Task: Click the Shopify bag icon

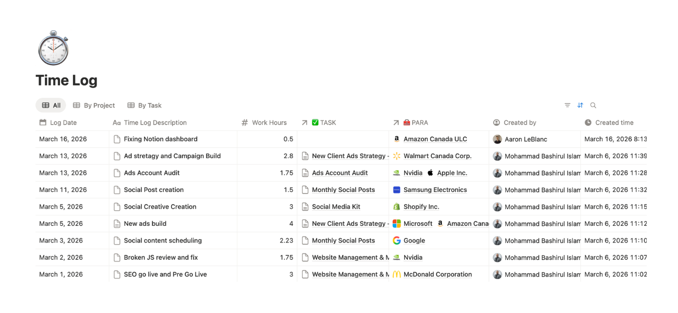Action: click(396, 207)
